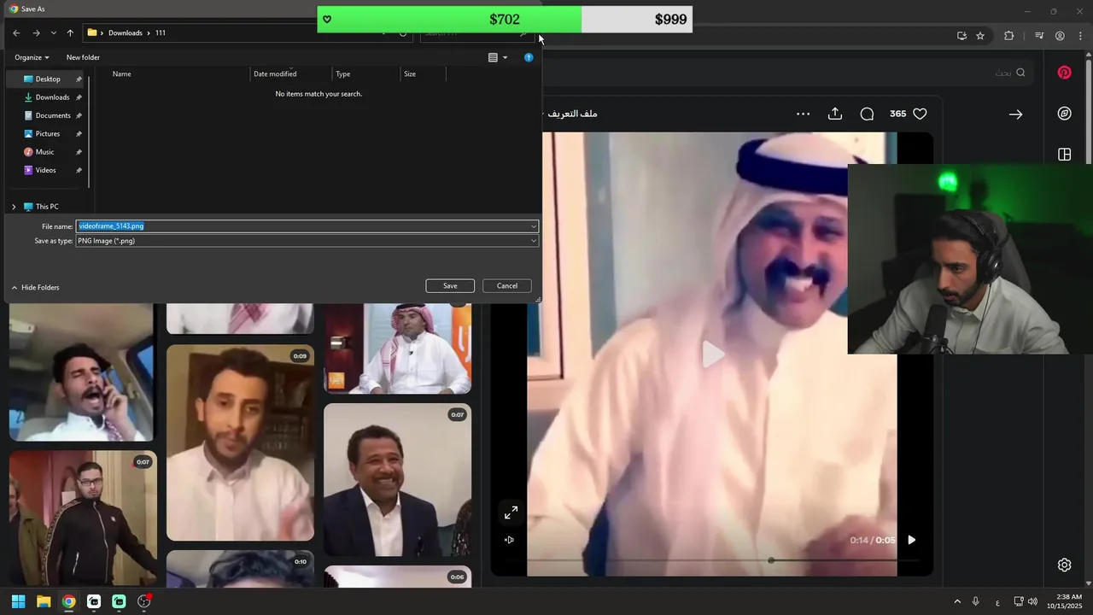This screenshot has height=615, width=1093.
Task: Open thumbnail of man on phone in car
Action: pos(82,372)
